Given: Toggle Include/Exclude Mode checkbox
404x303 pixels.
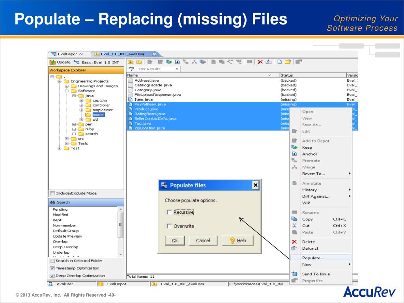Looking at the screenshot, I should tap(52, 193).
